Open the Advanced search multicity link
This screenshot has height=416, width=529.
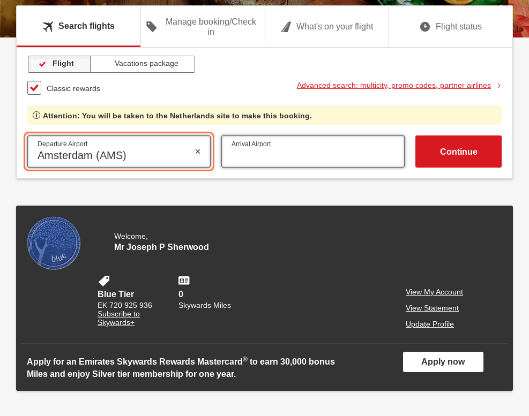coord(394,85)
